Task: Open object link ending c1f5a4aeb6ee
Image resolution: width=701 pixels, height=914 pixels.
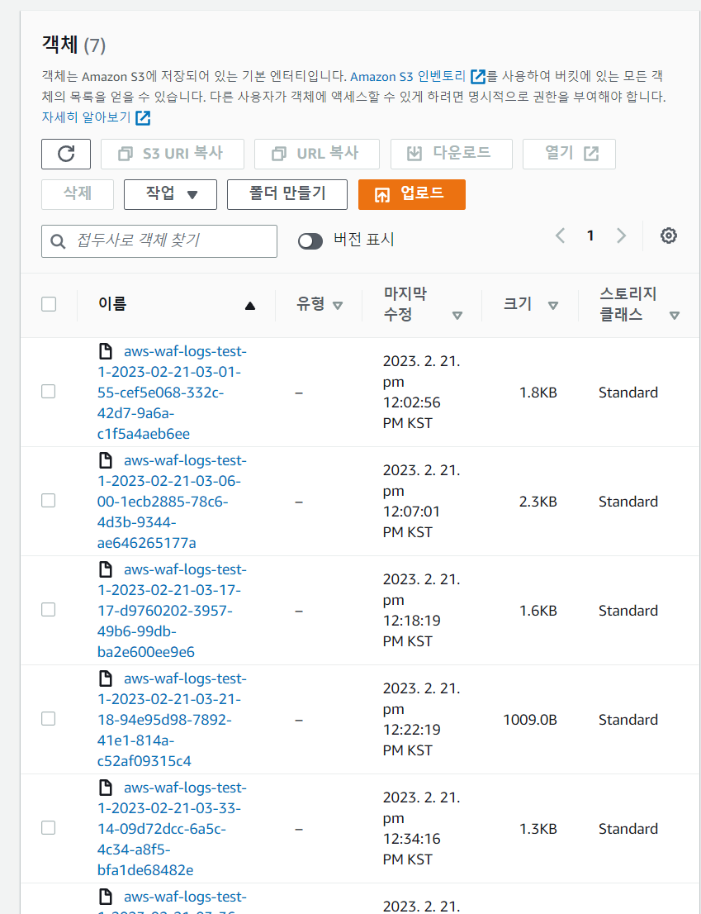Action: click(172, 393)
